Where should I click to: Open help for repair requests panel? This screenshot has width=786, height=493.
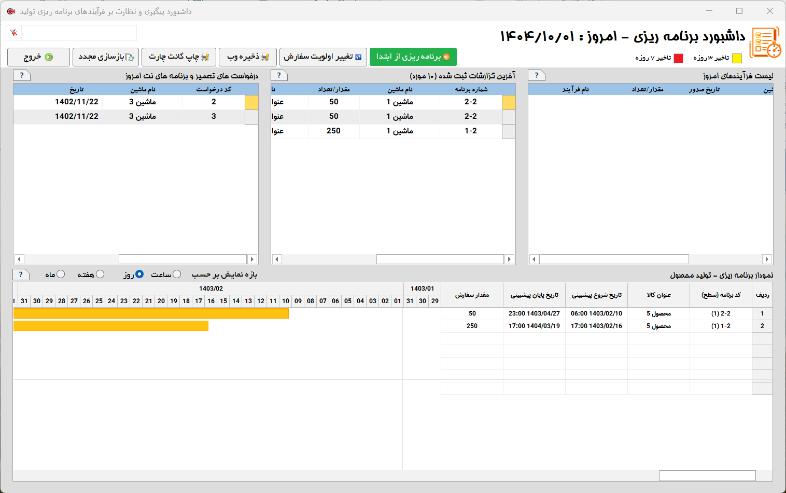(x=22, y=75)
